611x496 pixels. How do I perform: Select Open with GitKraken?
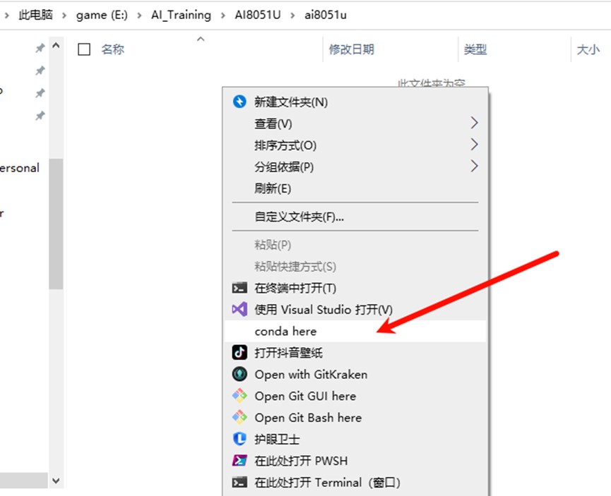355,375
